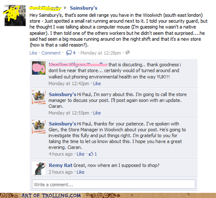This screenshot has height=198, width=216.
Task: Click the Sainsbury's avatar on the 4 hours ago reply
Action: click(x=39, y=127)
